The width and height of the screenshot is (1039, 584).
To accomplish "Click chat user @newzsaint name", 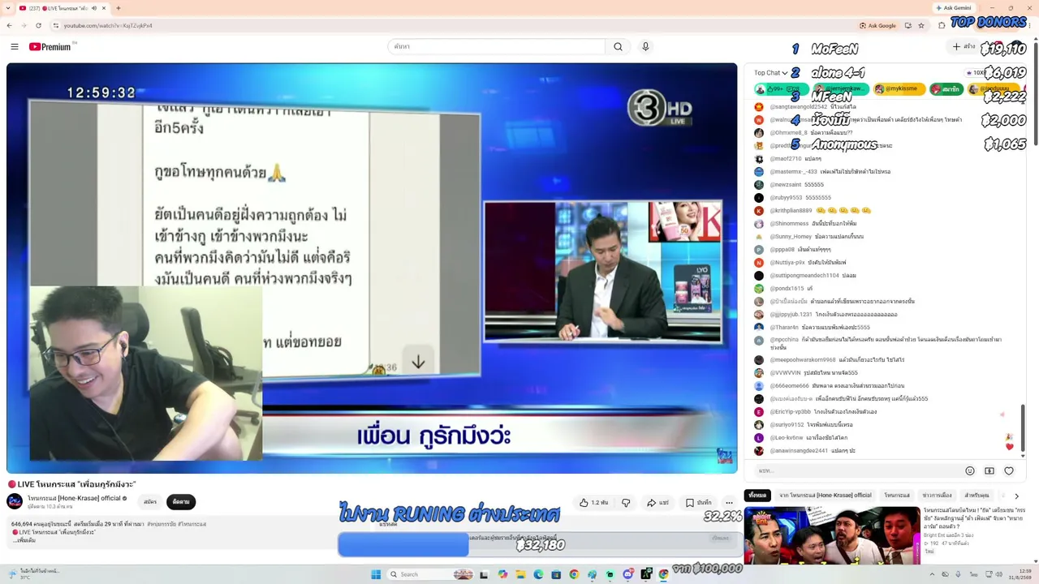I will [x=785, y=185].
